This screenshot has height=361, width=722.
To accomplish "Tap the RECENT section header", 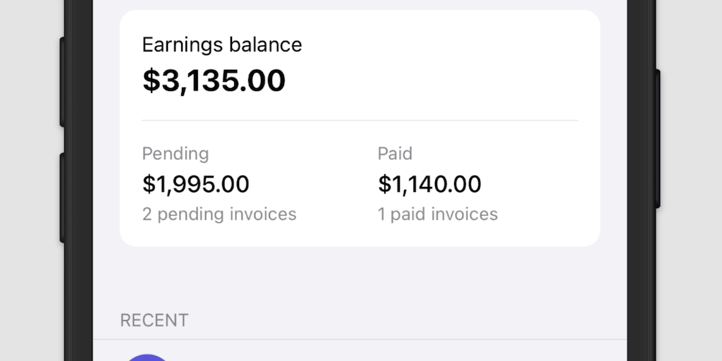I will 154,320.
